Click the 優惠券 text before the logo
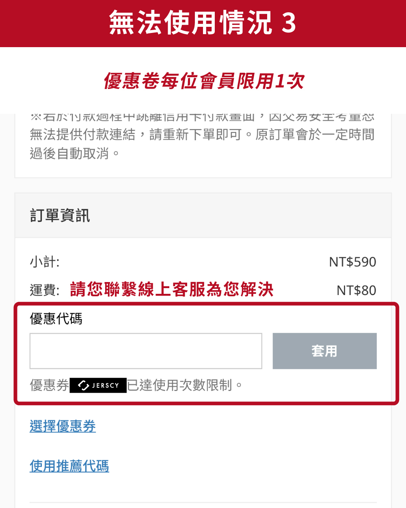The width and height of the screenshot is (406, 508). click(x=50, y=385)
